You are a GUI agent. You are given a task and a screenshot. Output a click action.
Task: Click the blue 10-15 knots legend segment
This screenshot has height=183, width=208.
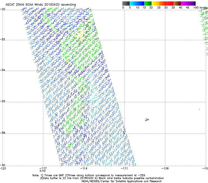[141, 3]
